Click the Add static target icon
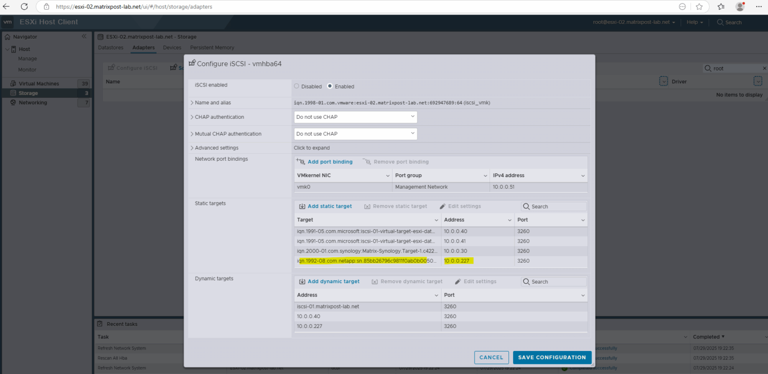The image size is (768, 374). (x=302, y=206)
